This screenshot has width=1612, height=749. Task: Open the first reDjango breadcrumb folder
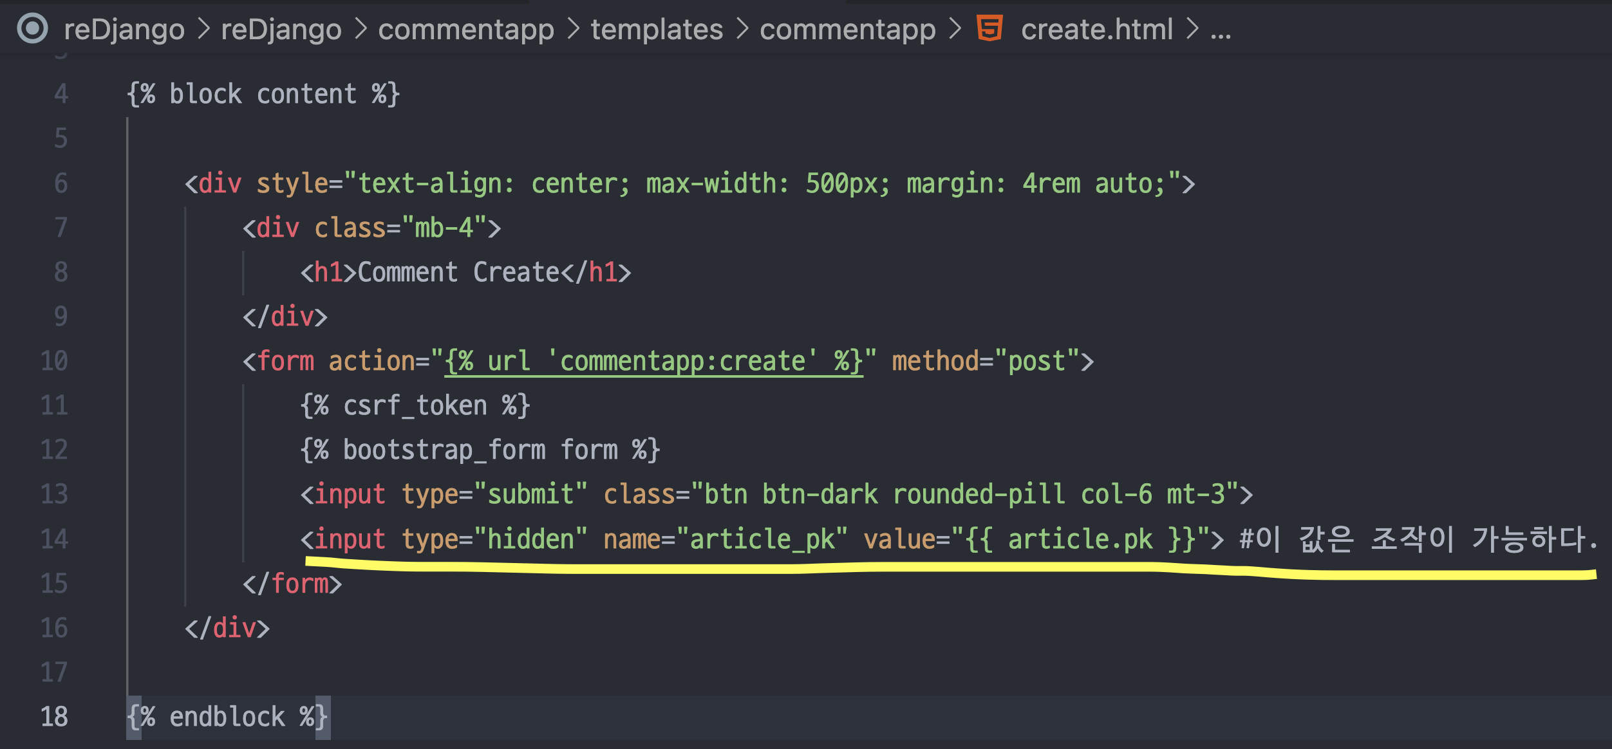[124, 30]
